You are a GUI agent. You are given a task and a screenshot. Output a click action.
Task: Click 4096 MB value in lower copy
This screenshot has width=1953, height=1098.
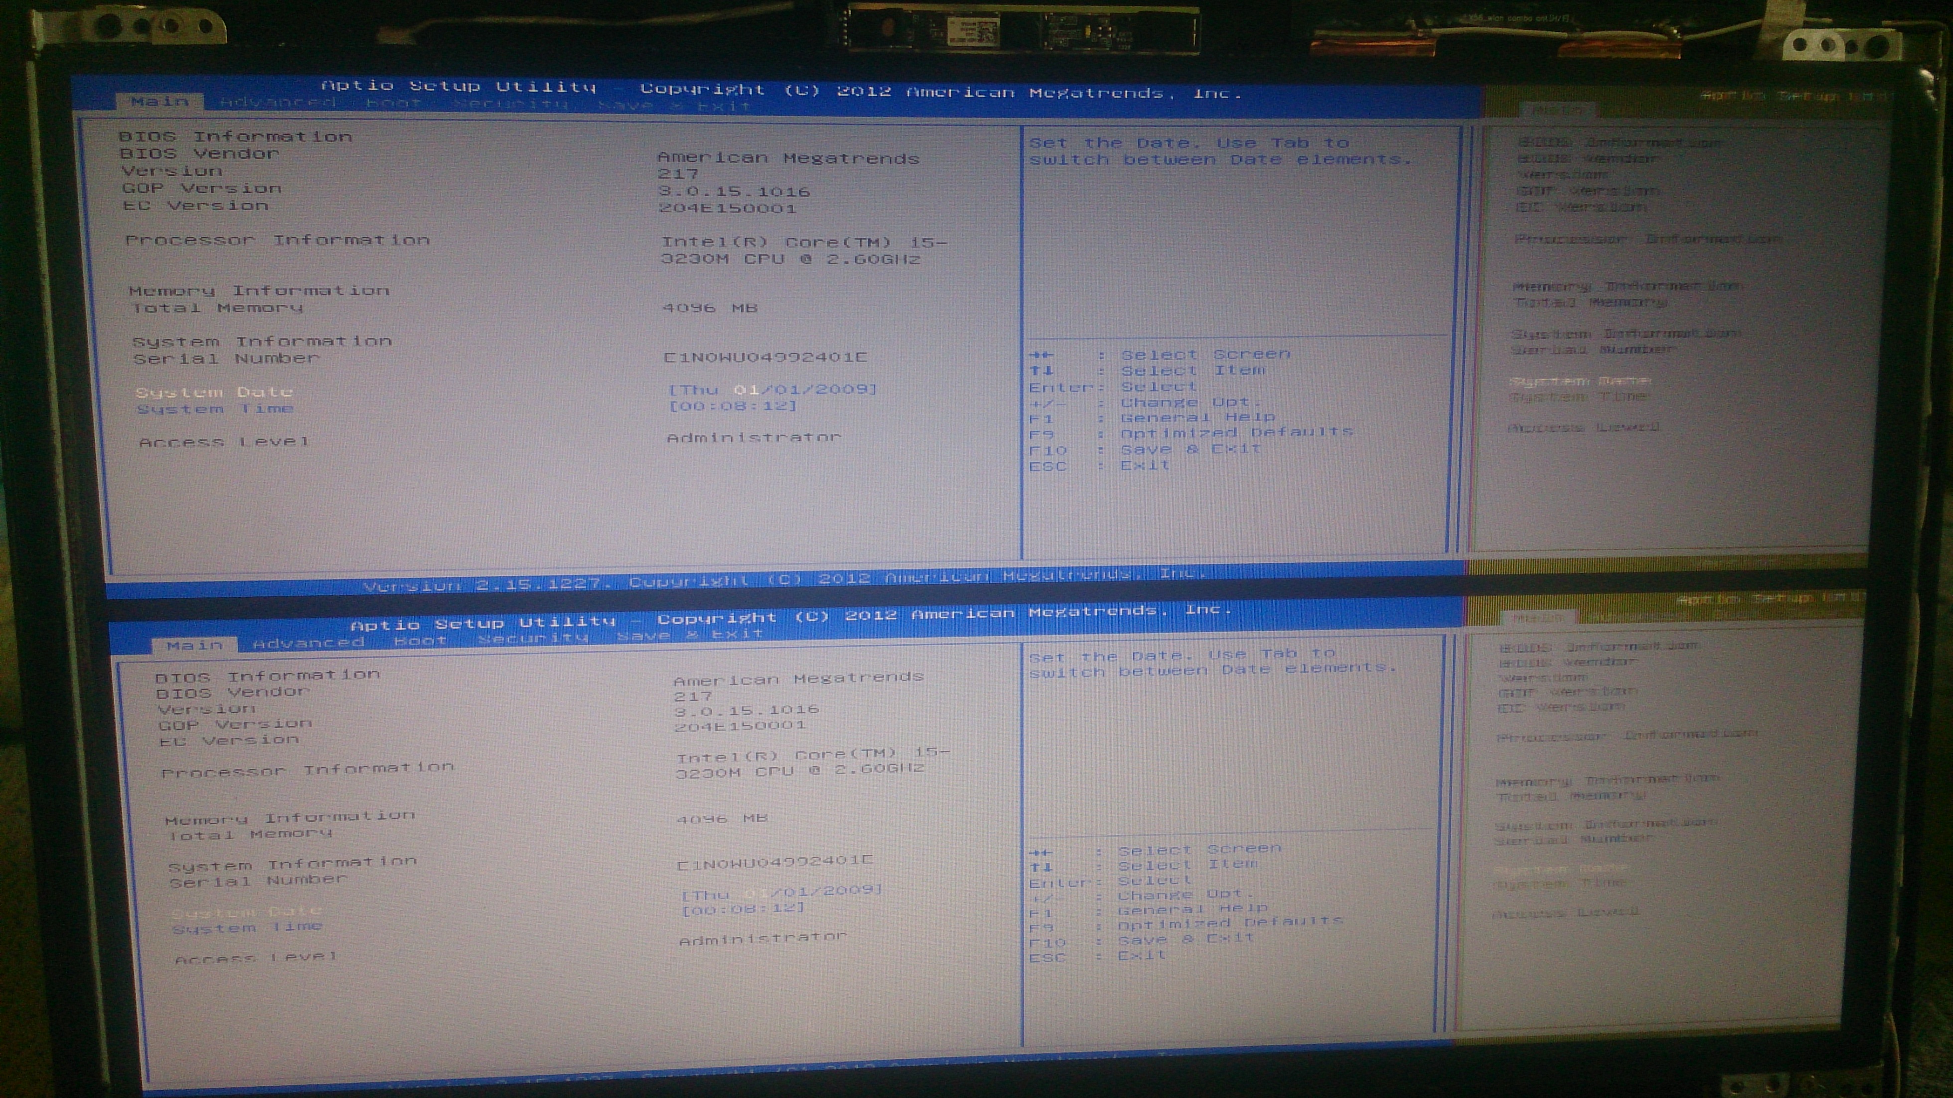[722, 818]
